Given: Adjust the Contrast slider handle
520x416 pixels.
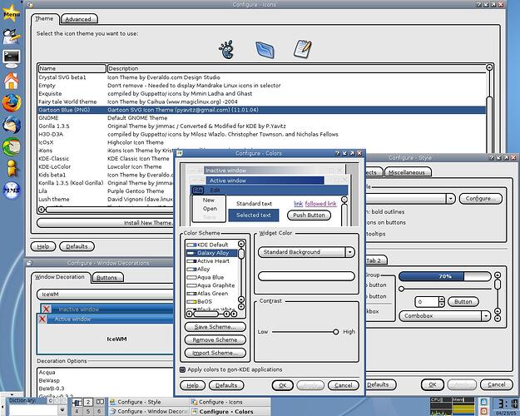Looking at the screenshot, I should pyautogui.click(x=335, y=332).
